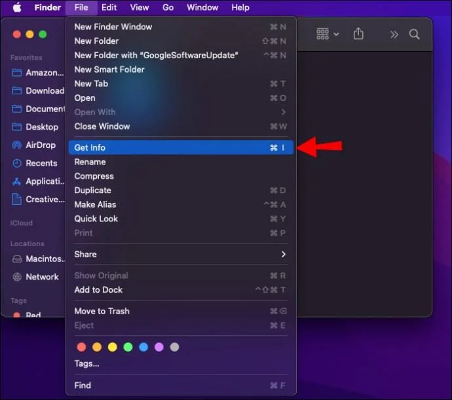This screenshot has width=452, height=400.
Task: Apply the blue tag color
Action: (x=143, y=347)
